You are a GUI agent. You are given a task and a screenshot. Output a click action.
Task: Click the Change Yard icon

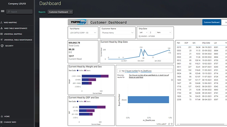(x=2, y=122)
